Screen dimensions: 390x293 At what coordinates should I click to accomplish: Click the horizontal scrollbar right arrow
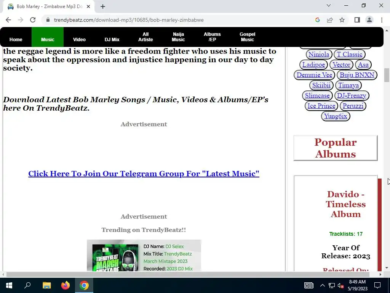(x=380, y=275)
